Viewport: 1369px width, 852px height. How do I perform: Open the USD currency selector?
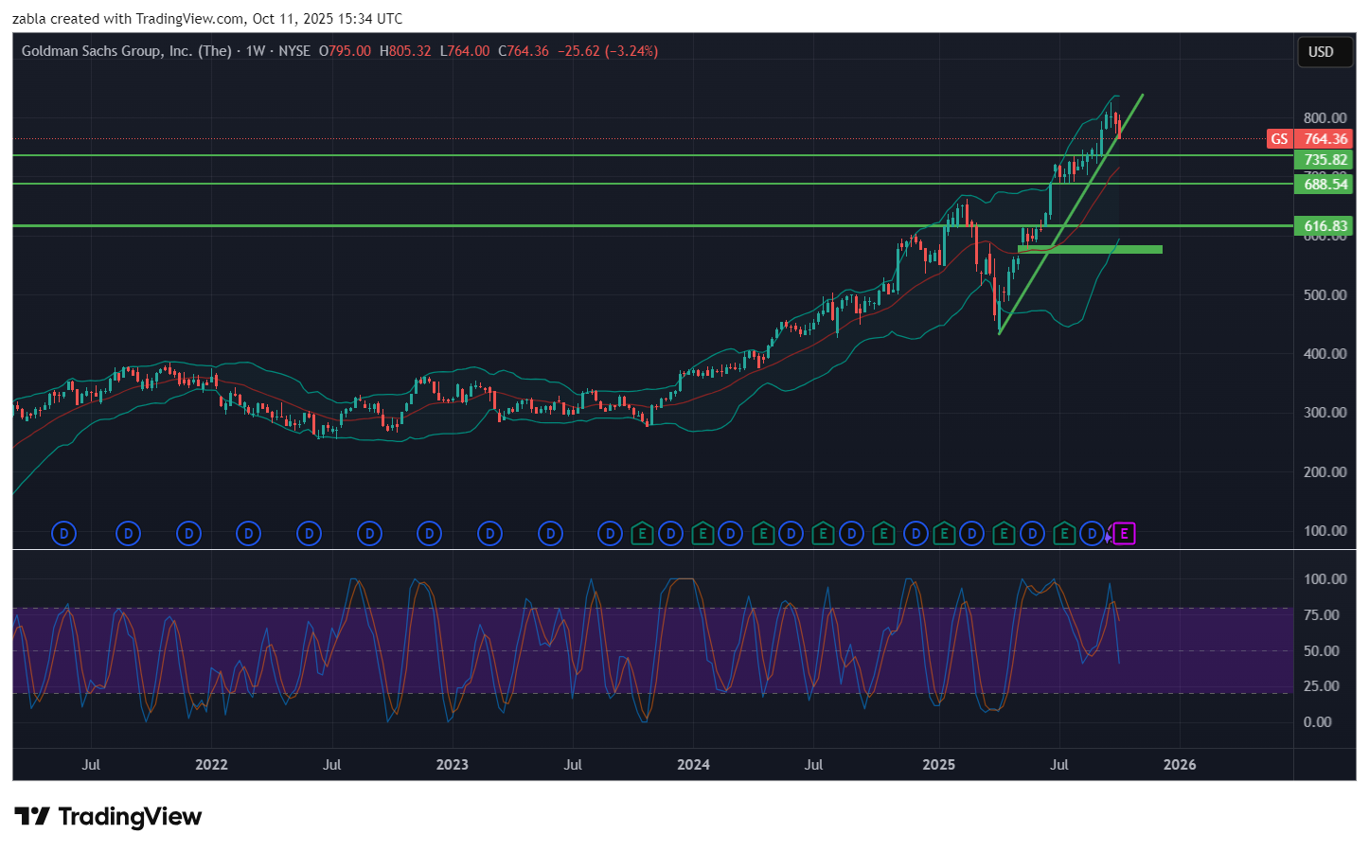[x=1321, y=52]
